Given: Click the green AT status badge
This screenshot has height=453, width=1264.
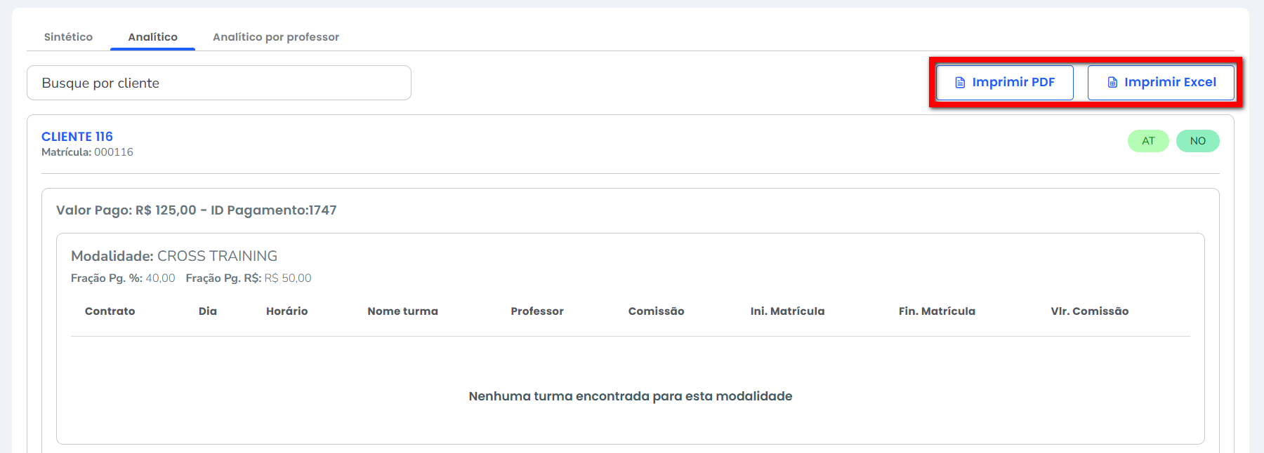Looking at the screenshot, I should pyautogui.click(x=1147, y=141).
